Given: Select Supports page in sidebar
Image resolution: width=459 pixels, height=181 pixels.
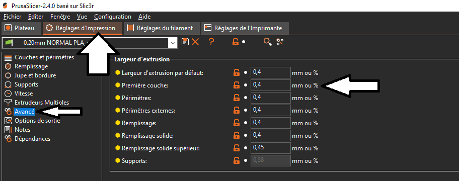Looking at the screenshot, I should point(26,84).
